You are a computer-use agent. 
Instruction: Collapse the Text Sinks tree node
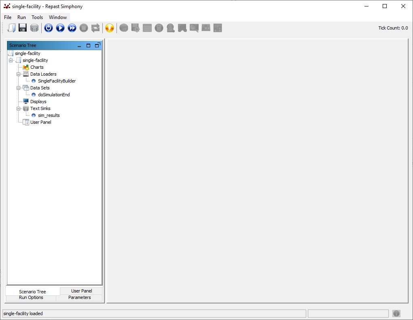[19, 108]
